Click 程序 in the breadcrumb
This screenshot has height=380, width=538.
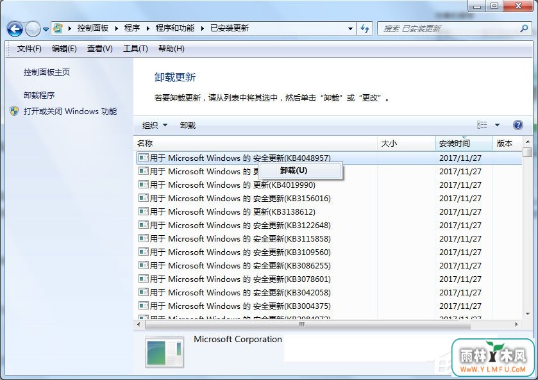pyautogui.click(x=131, y=28)
